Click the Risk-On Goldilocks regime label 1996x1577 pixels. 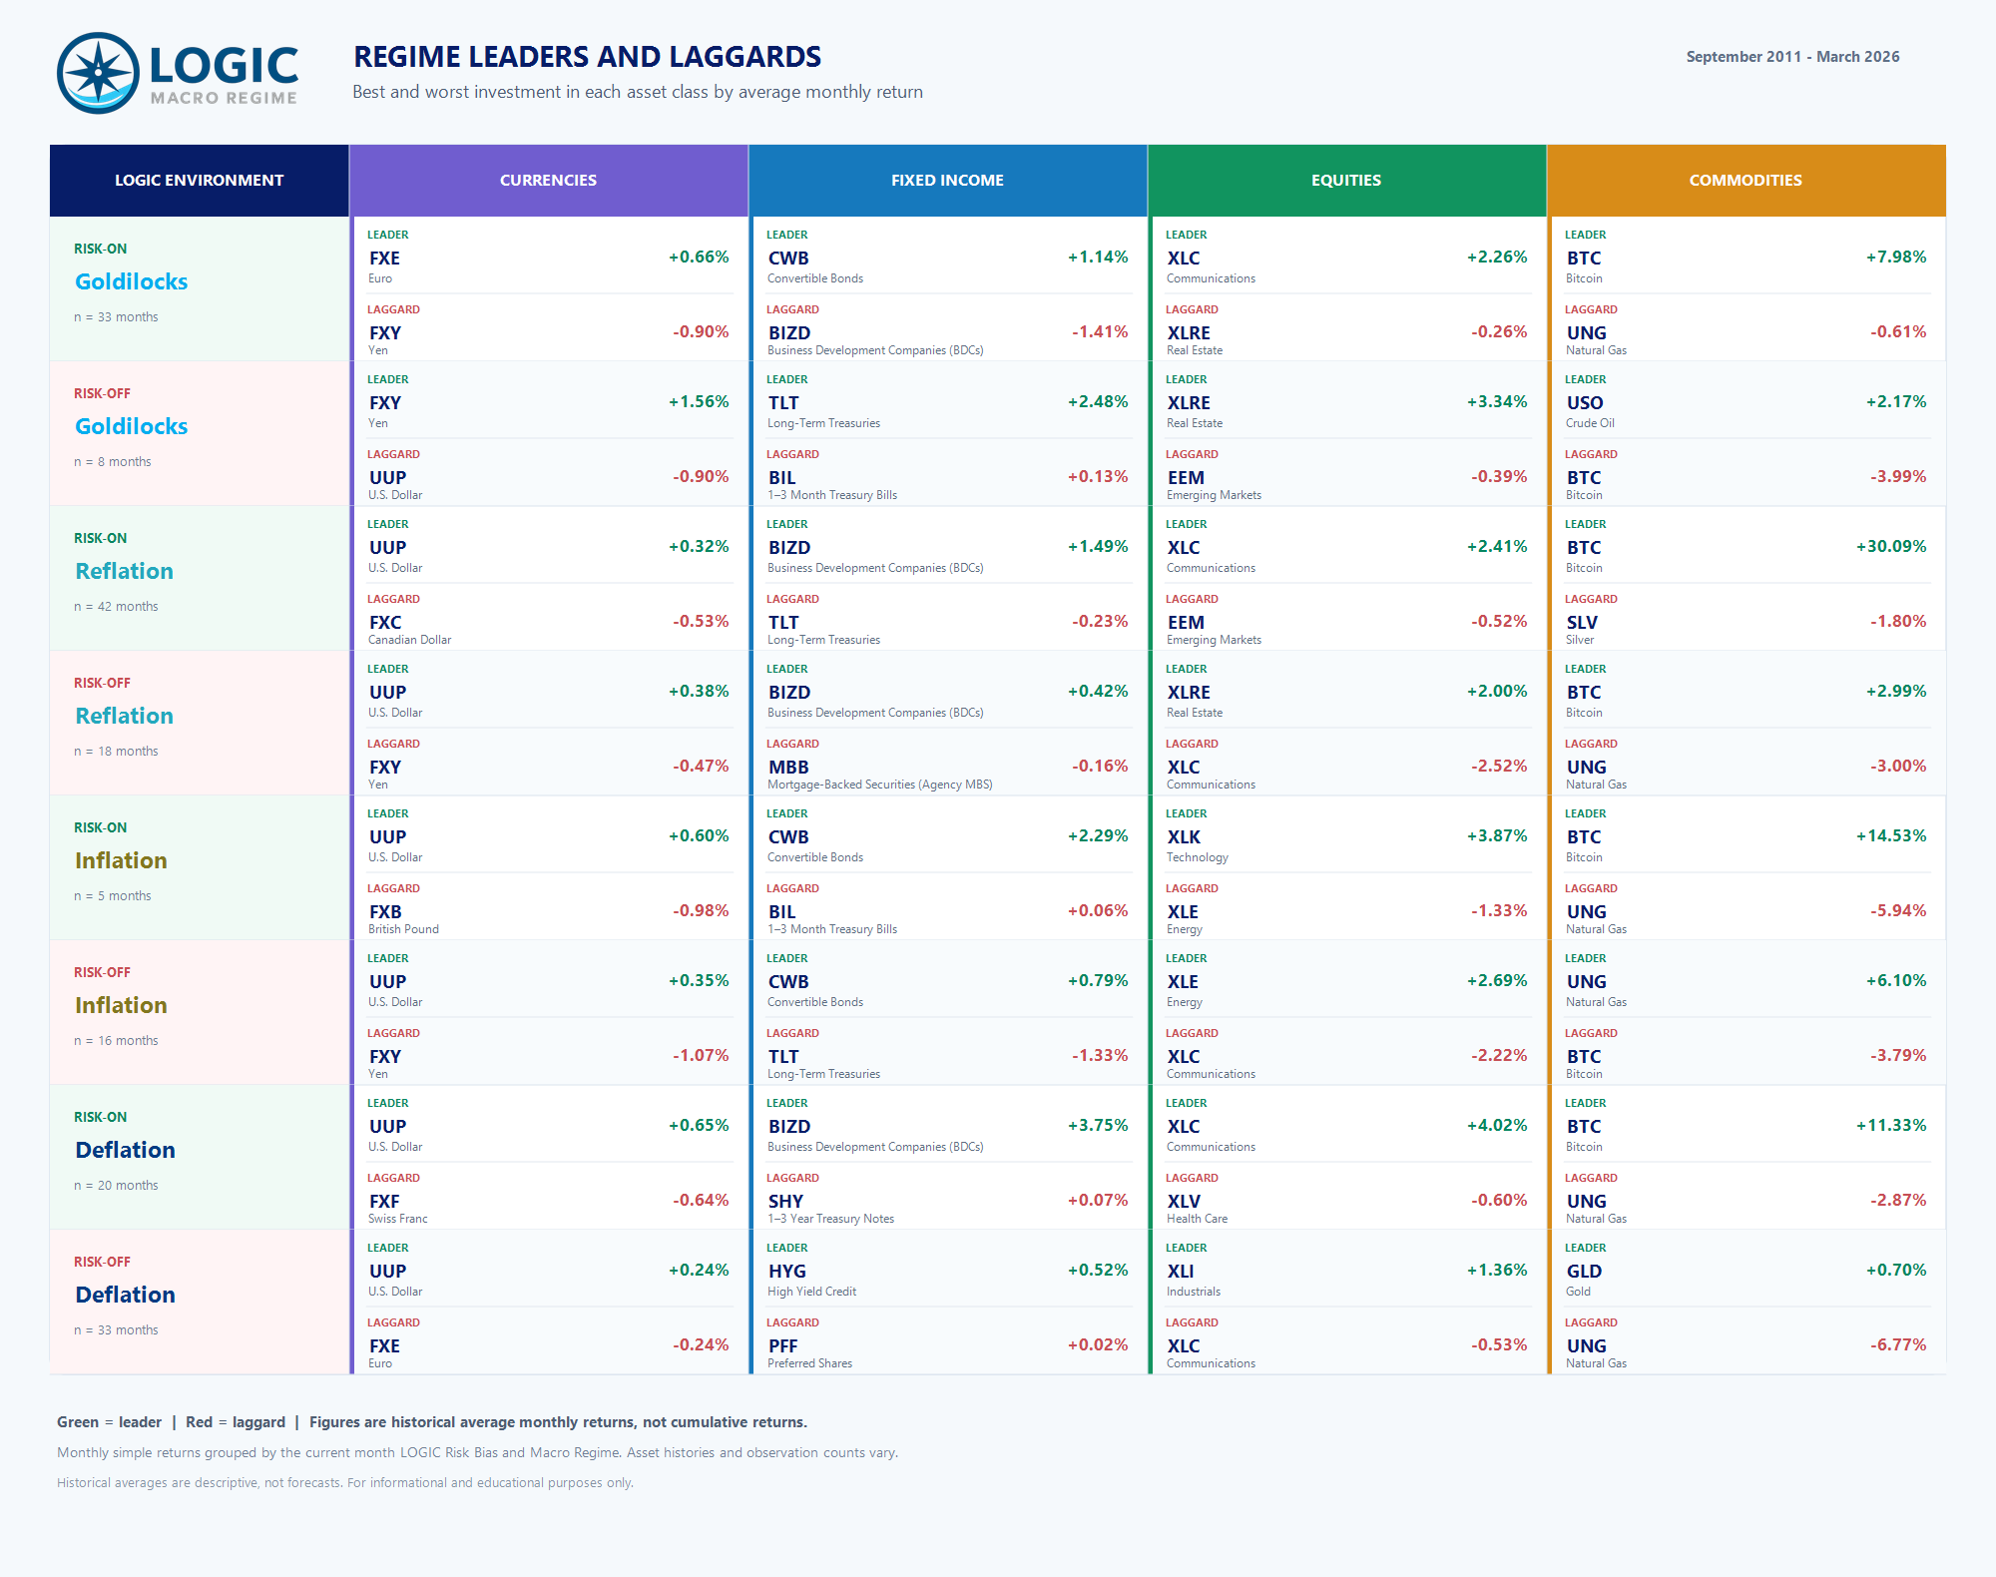pos(131,281)
